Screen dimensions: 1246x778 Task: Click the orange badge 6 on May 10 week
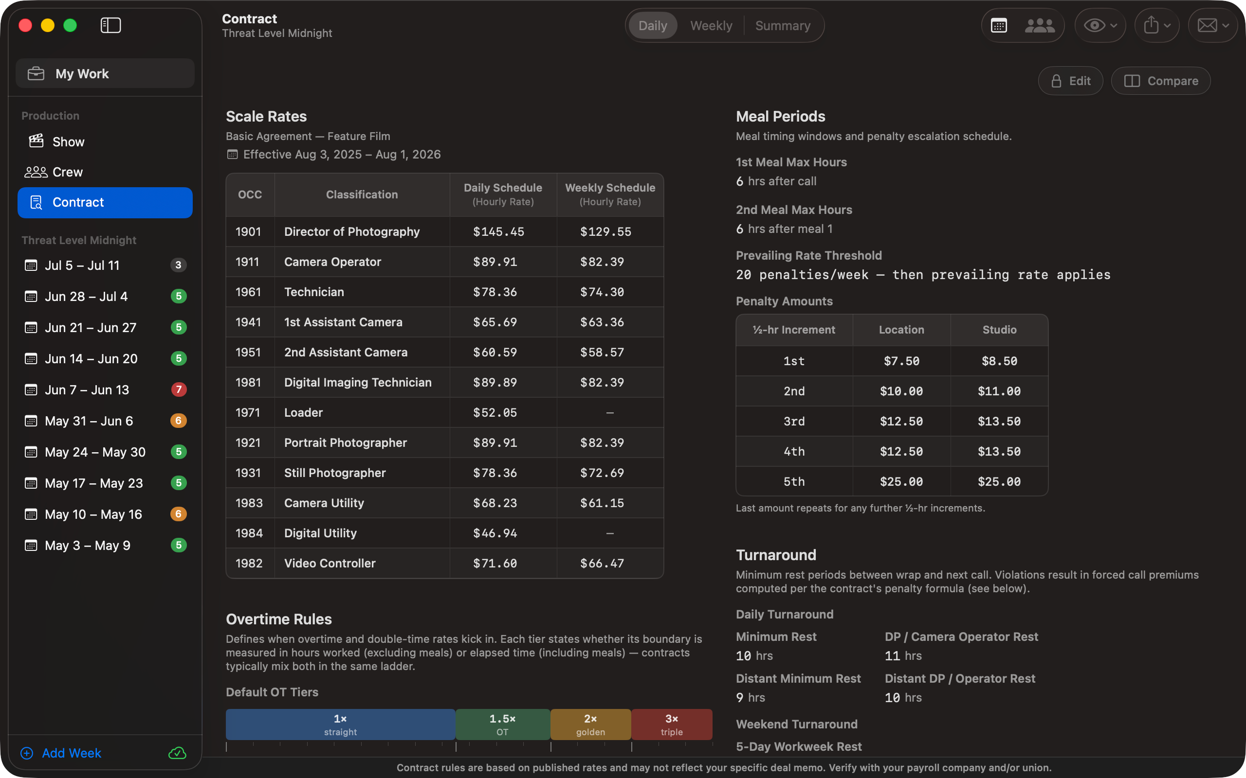coord(178,514)
